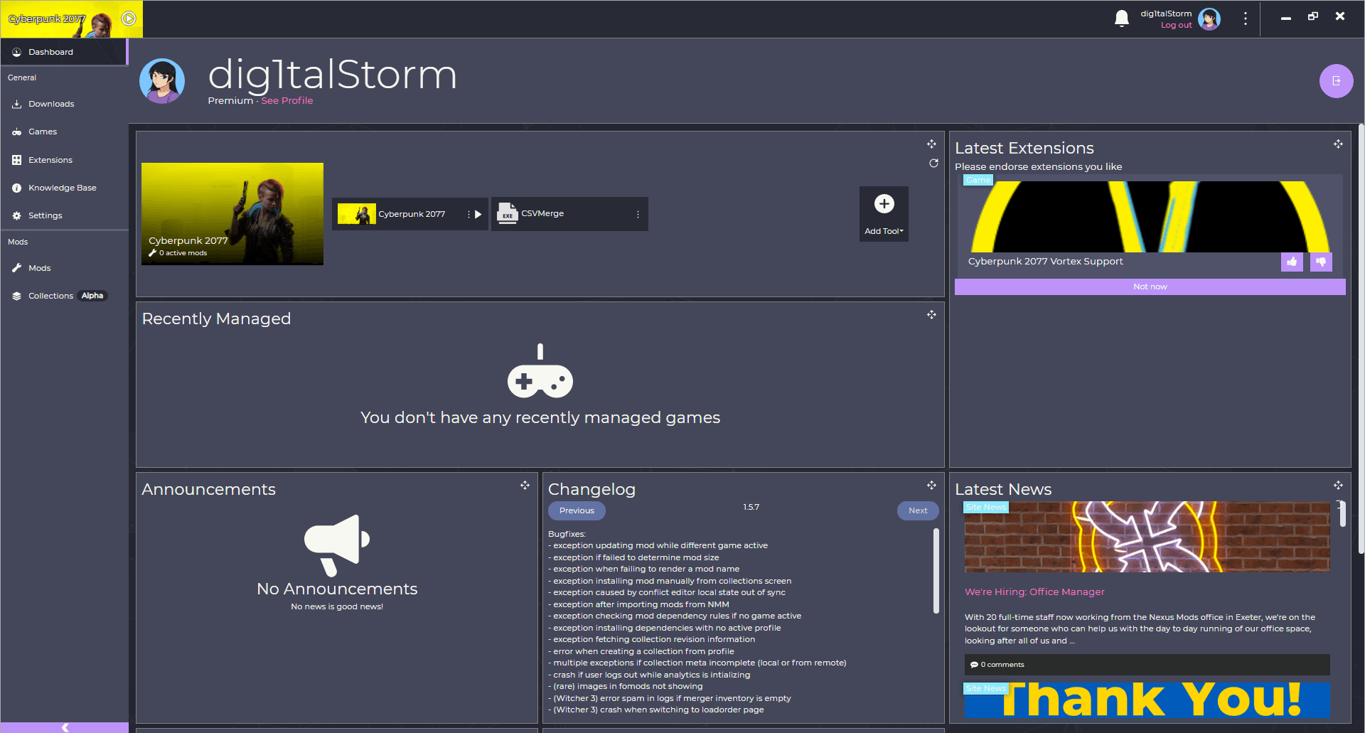
Task: Click the Cyberpunk 2077 game thumbnail
Action: pos(232,213)
